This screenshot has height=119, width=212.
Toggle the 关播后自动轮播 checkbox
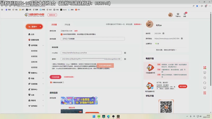(51, 83)
